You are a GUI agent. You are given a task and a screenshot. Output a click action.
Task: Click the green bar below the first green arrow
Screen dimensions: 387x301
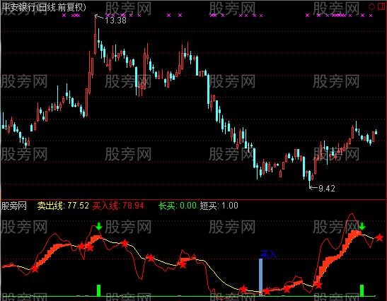(x=99, y=290)
